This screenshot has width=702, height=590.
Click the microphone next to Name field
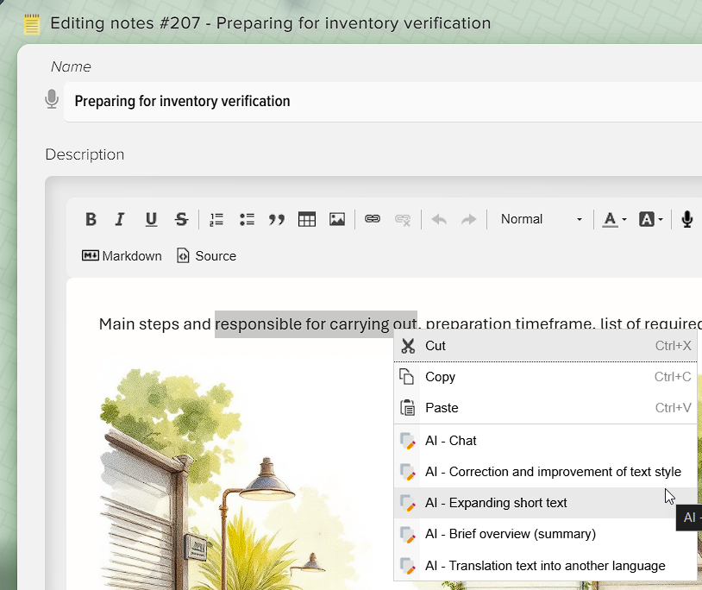(x=52, y=99)
